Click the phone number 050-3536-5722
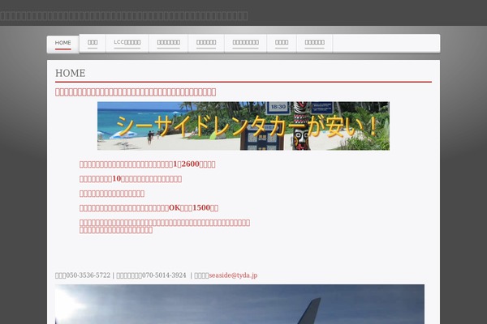The width and height of the screenshot is (487, 324). [x=88, y=275]
